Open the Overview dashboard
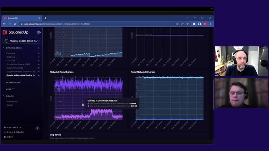 (x=11, y=53)
